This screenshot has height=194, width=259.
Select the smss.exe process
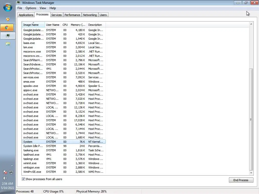pyautogui.click(x=64, y=82)
